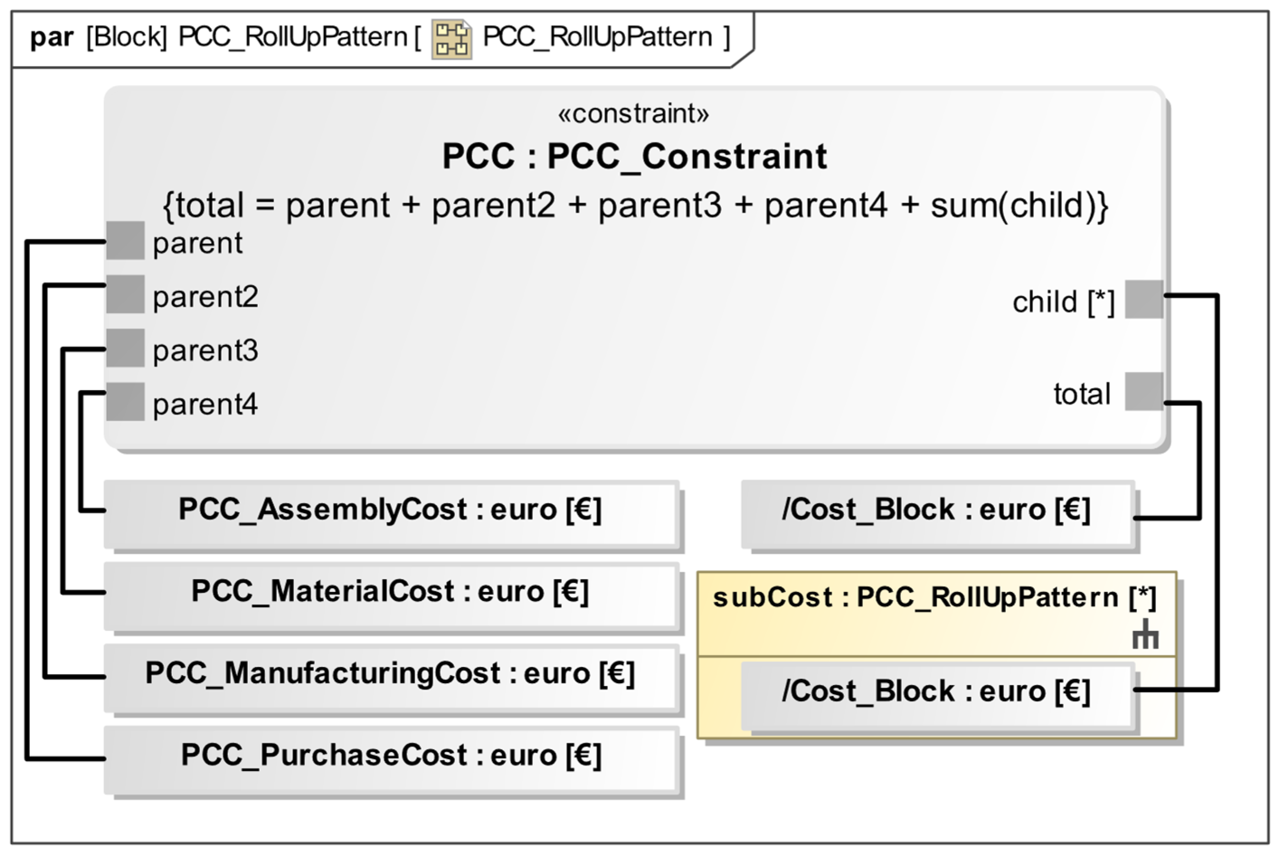Viewport: 1283px width, 856px height.
Task: Select the parent3 port square
Action: [x=125, y=348]
